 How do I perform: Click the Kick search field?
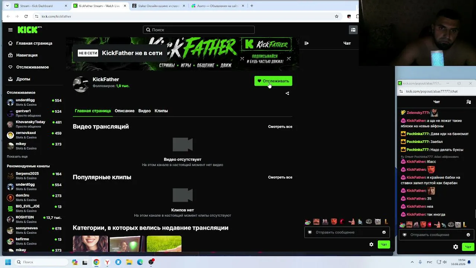coord(199,30)
